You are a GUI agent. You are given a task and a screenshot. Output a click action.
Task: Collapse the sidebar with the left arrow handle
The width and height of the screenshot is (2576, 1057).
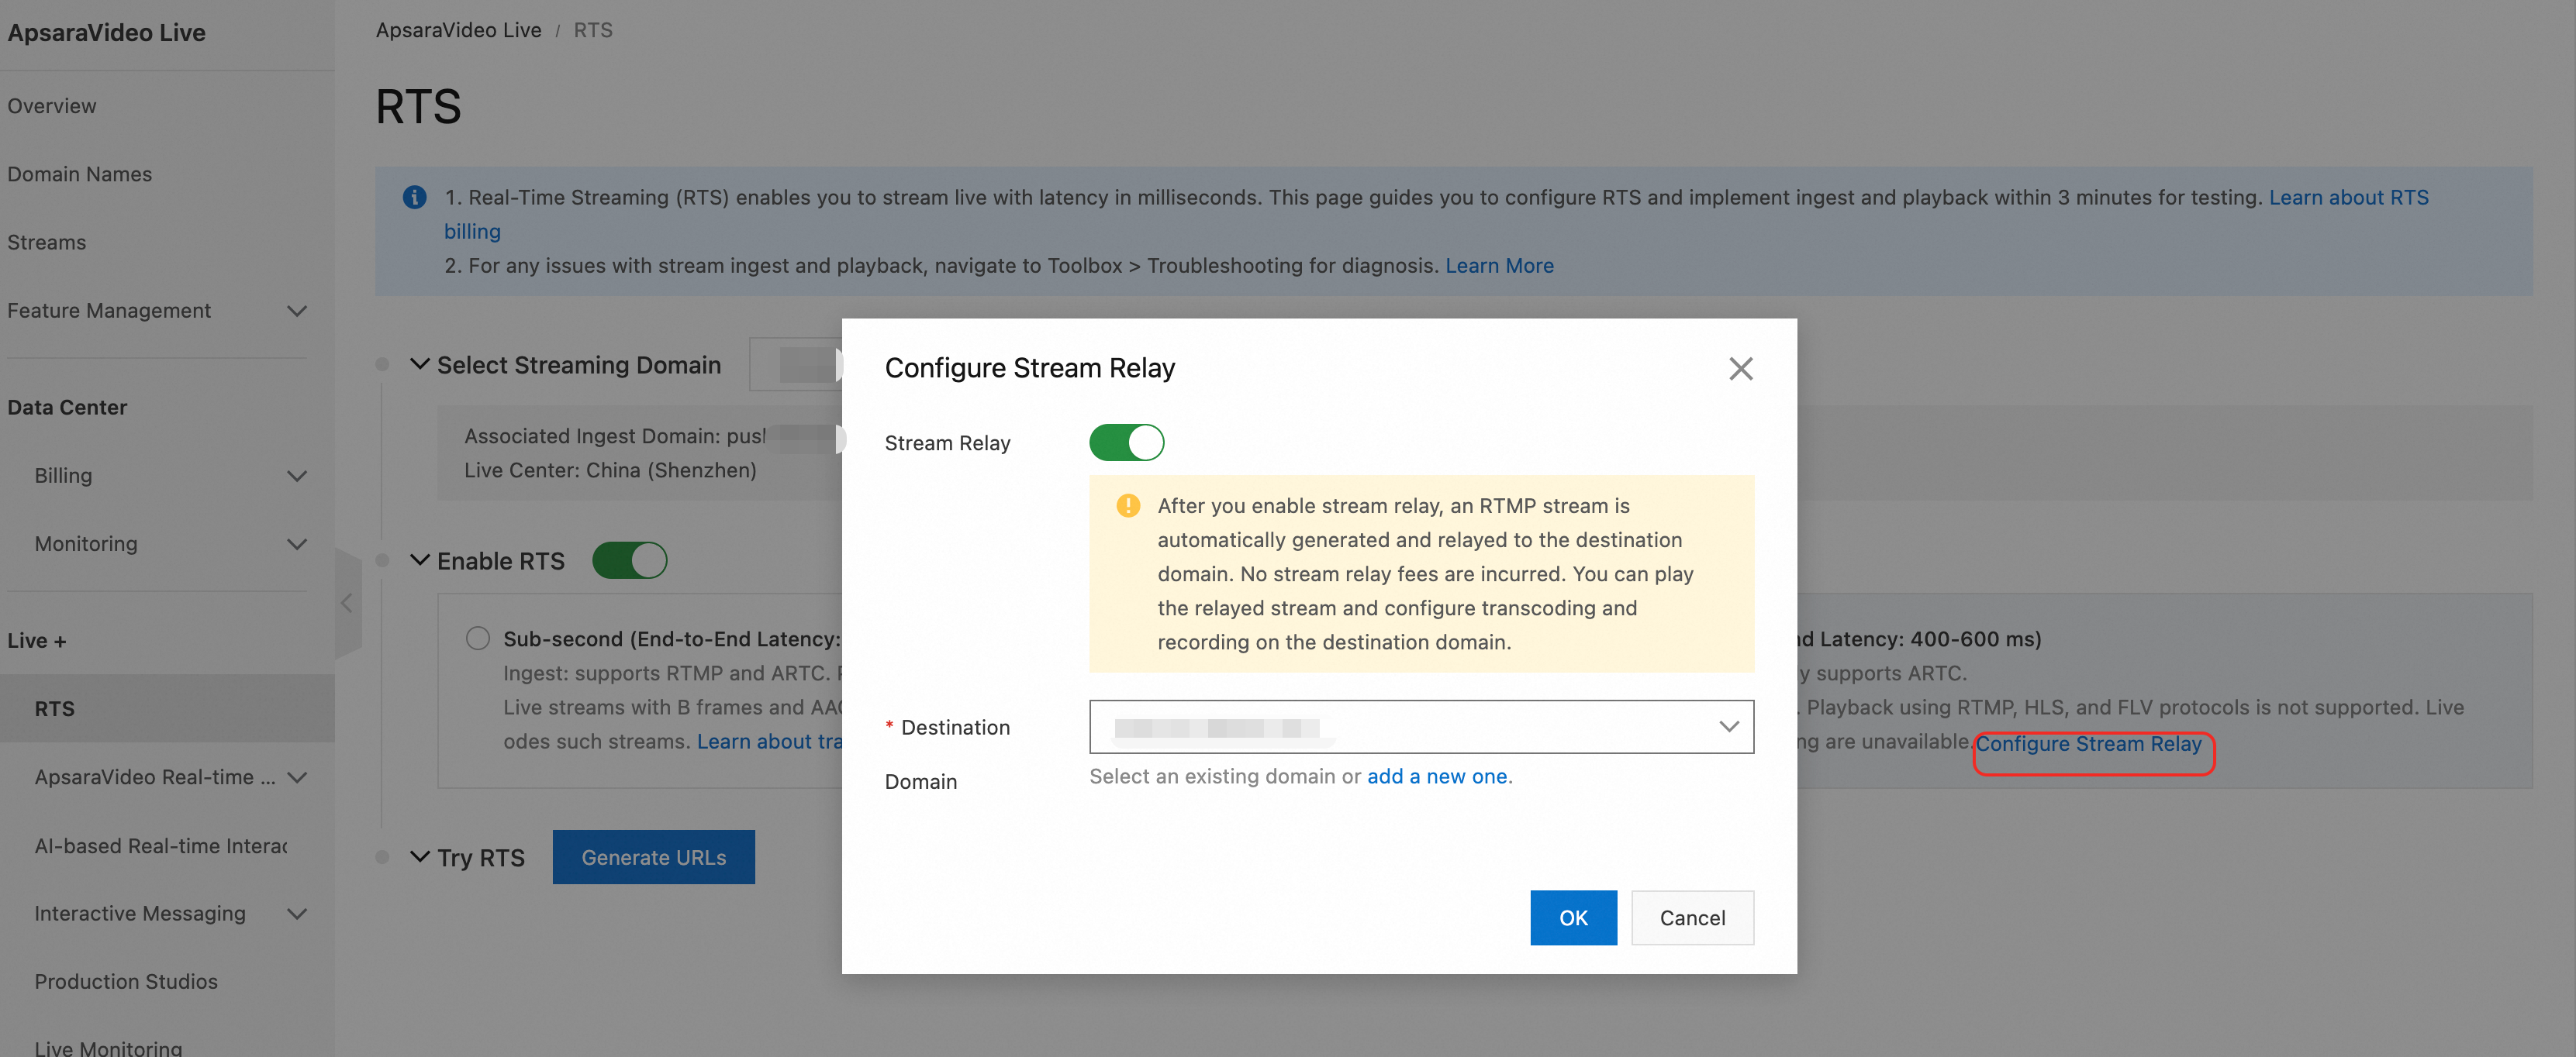tap(347, 602)
